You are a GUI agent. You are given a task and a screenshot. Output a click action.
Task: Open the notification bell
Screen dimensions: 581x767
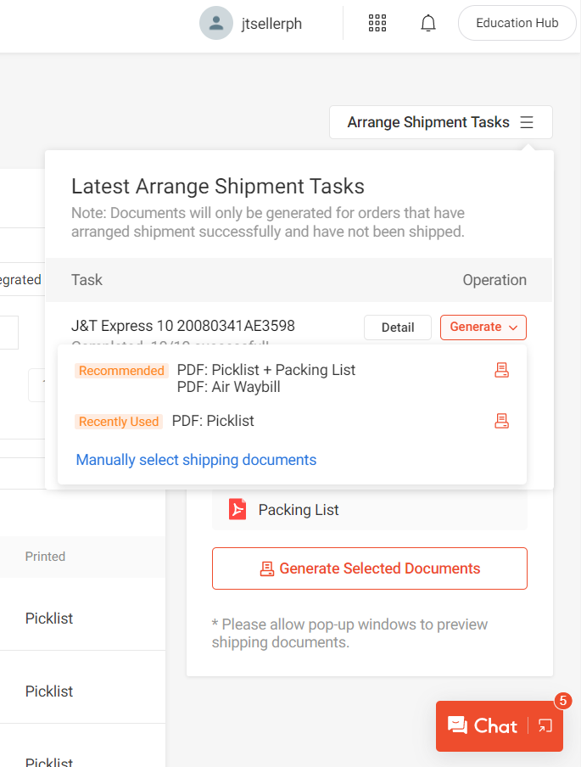[427, 23]
